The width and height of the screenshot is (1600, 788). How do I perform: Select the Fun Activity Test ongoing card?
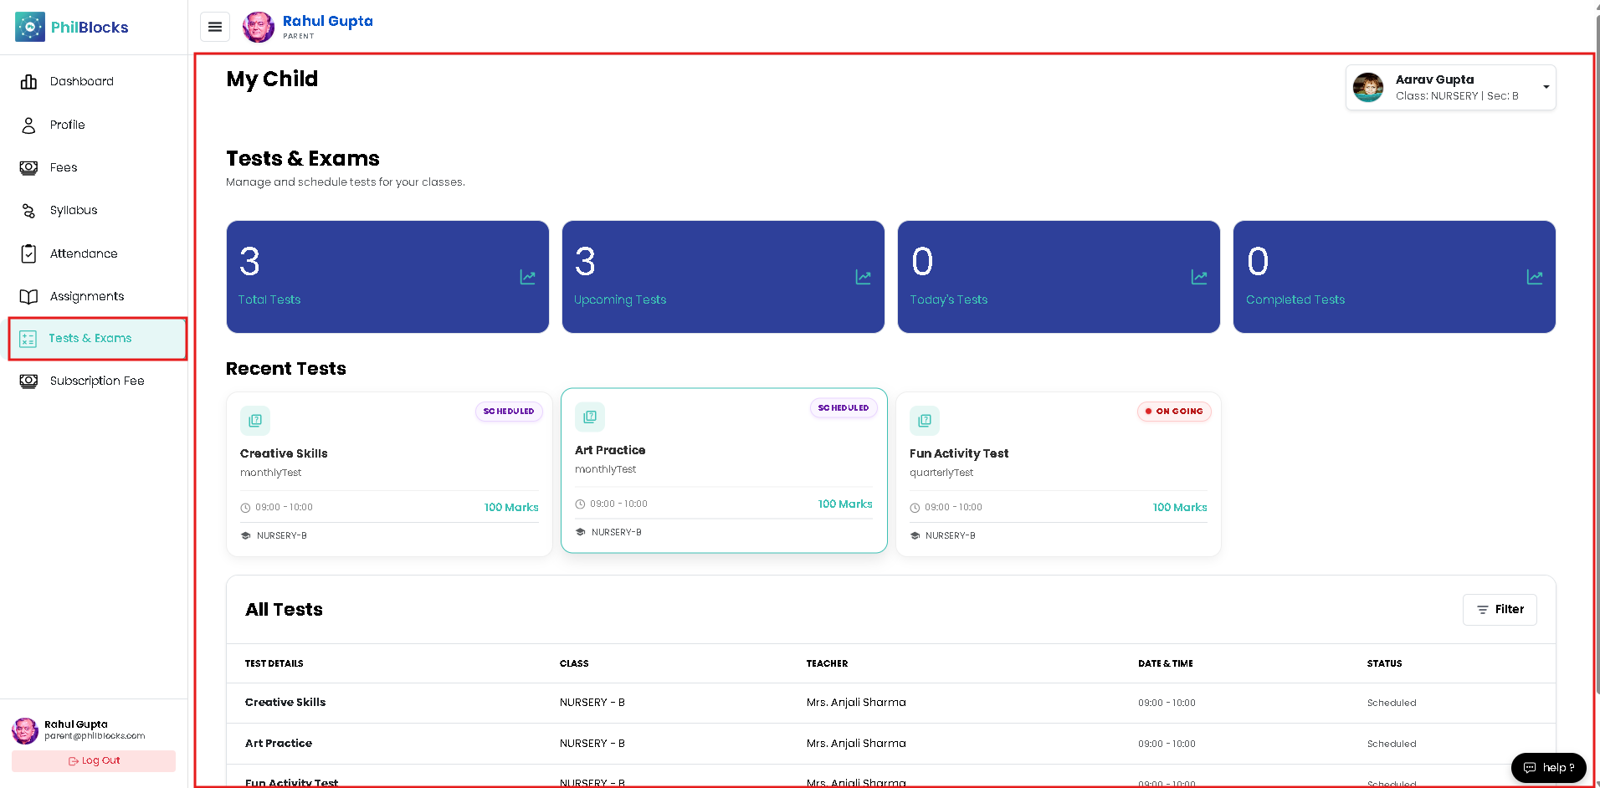[1059, 474]
